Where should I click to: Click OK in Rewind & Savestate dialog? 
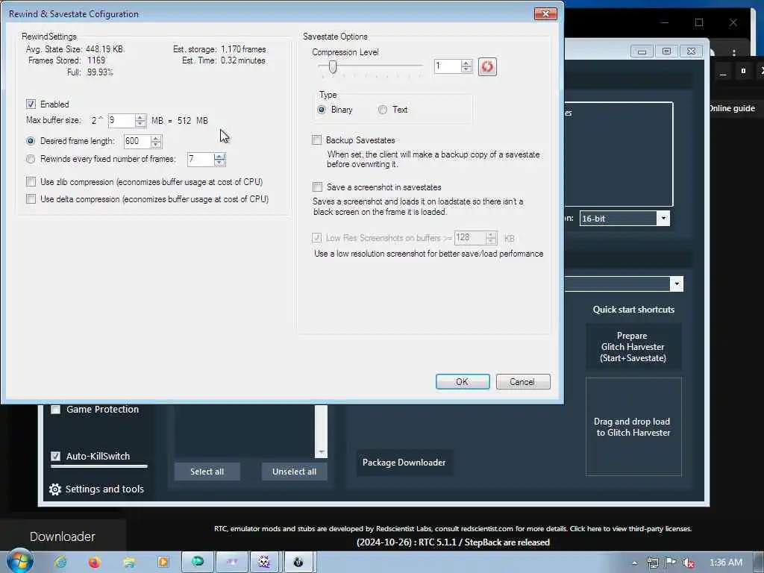pos(463,382)
